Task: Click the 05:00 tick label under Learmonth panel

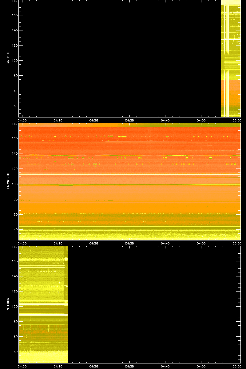Action: click(x=237, y=243)
